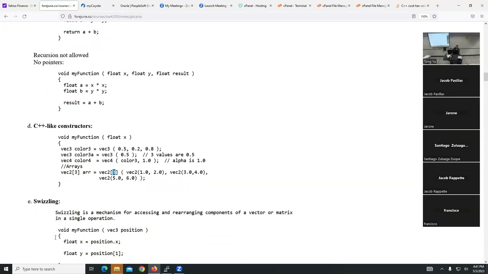The image size is (488, 274).
Task: Close the cPanel - Hosting tab
Action: [270, 6]
